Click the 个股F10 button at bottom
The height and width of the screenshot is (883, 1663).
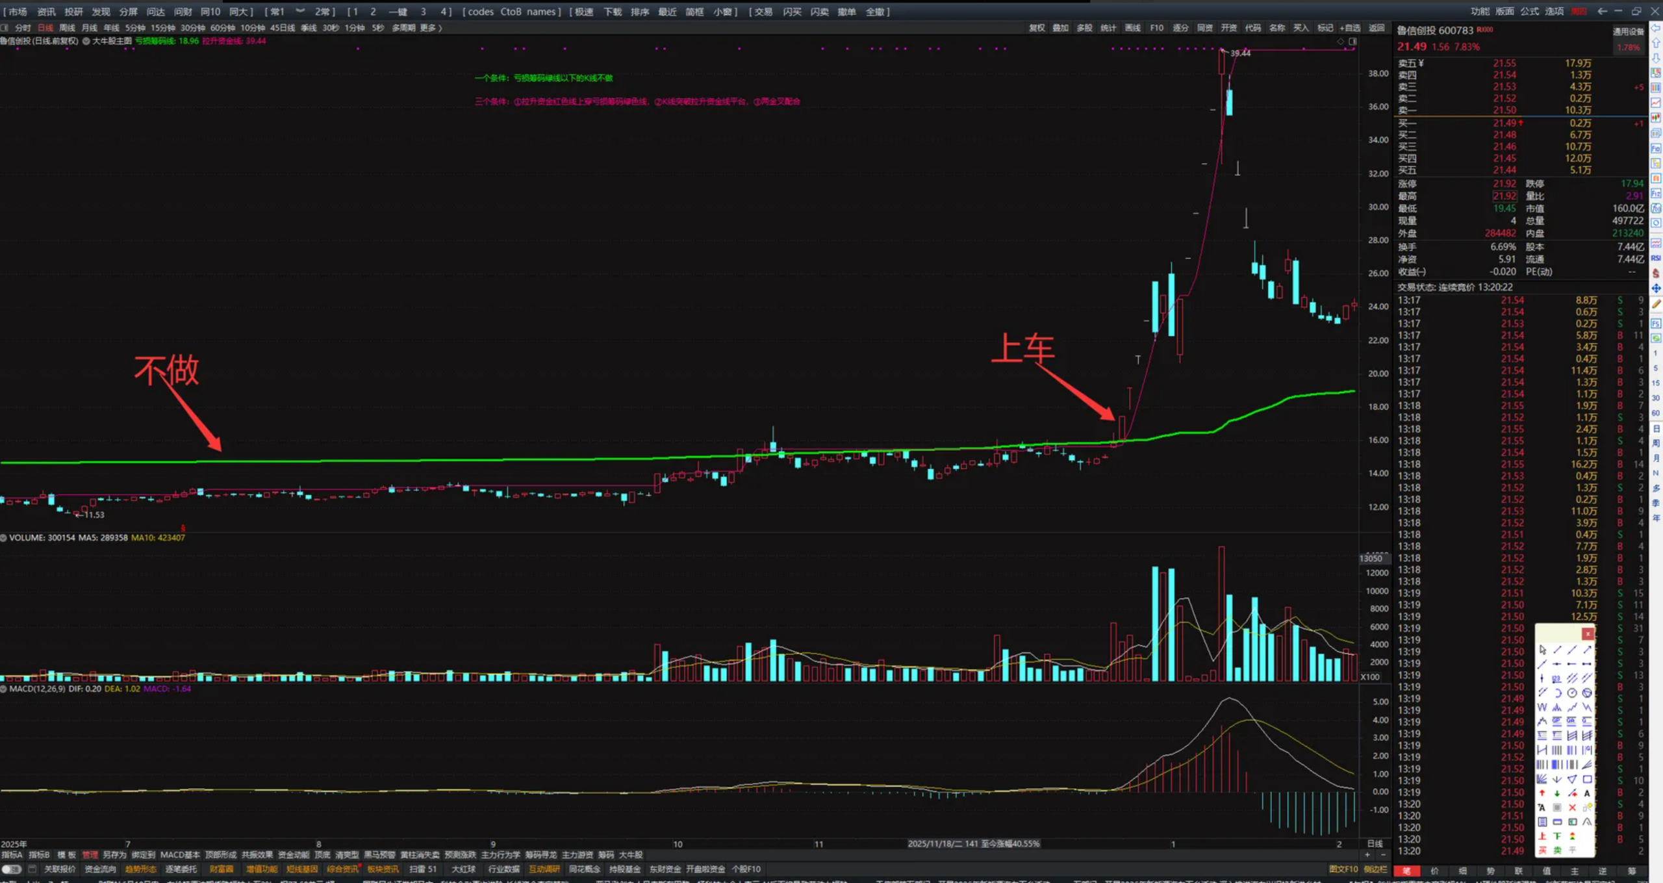click(x=746, y=869)
